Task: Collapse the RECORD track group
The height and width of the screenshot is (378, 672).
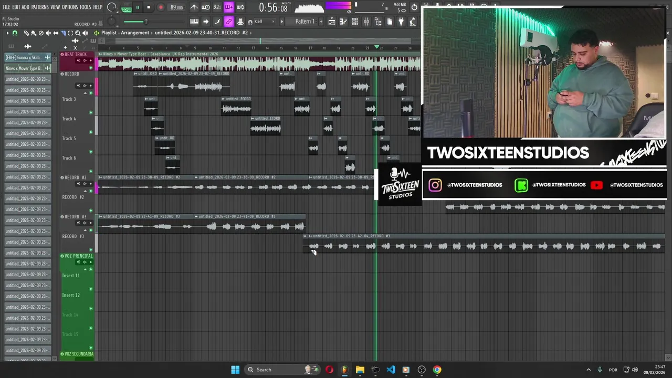Action: tap(85, 93)
